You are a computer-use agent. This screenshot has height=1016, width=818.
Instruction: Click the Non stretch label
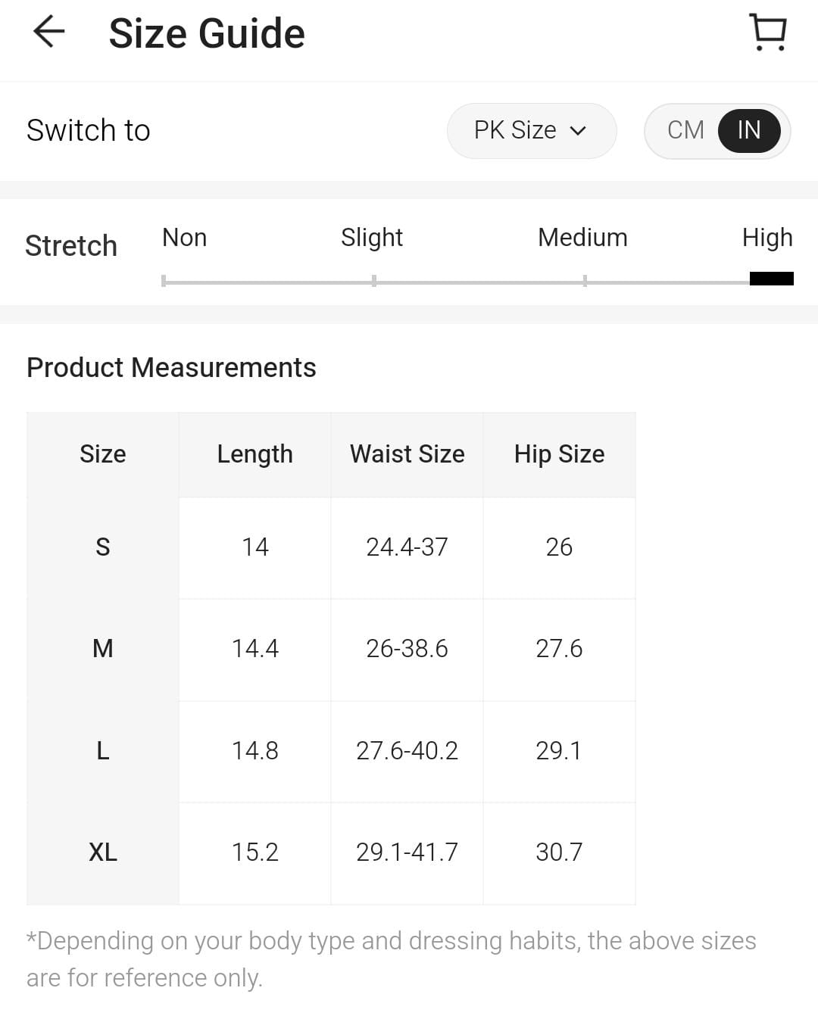click(x=184, y=238)
